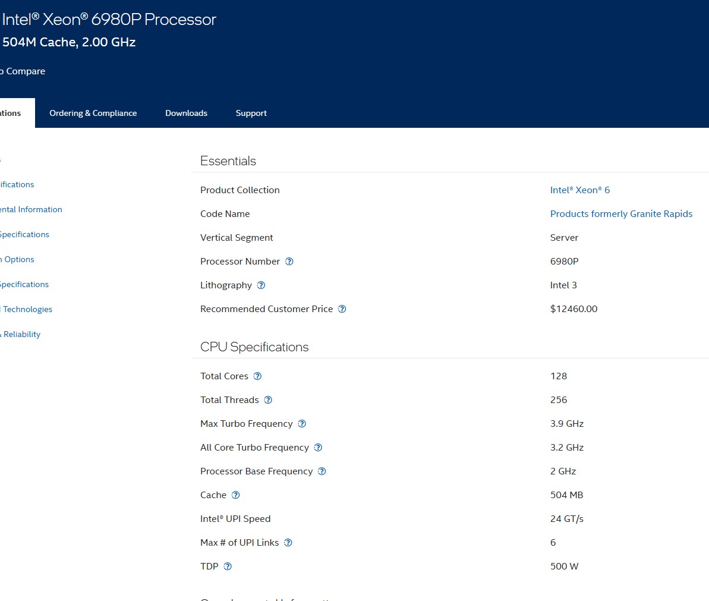The image size is (709, 601).
Task: Select the '6' UPI links value
Action: point(553,543)
